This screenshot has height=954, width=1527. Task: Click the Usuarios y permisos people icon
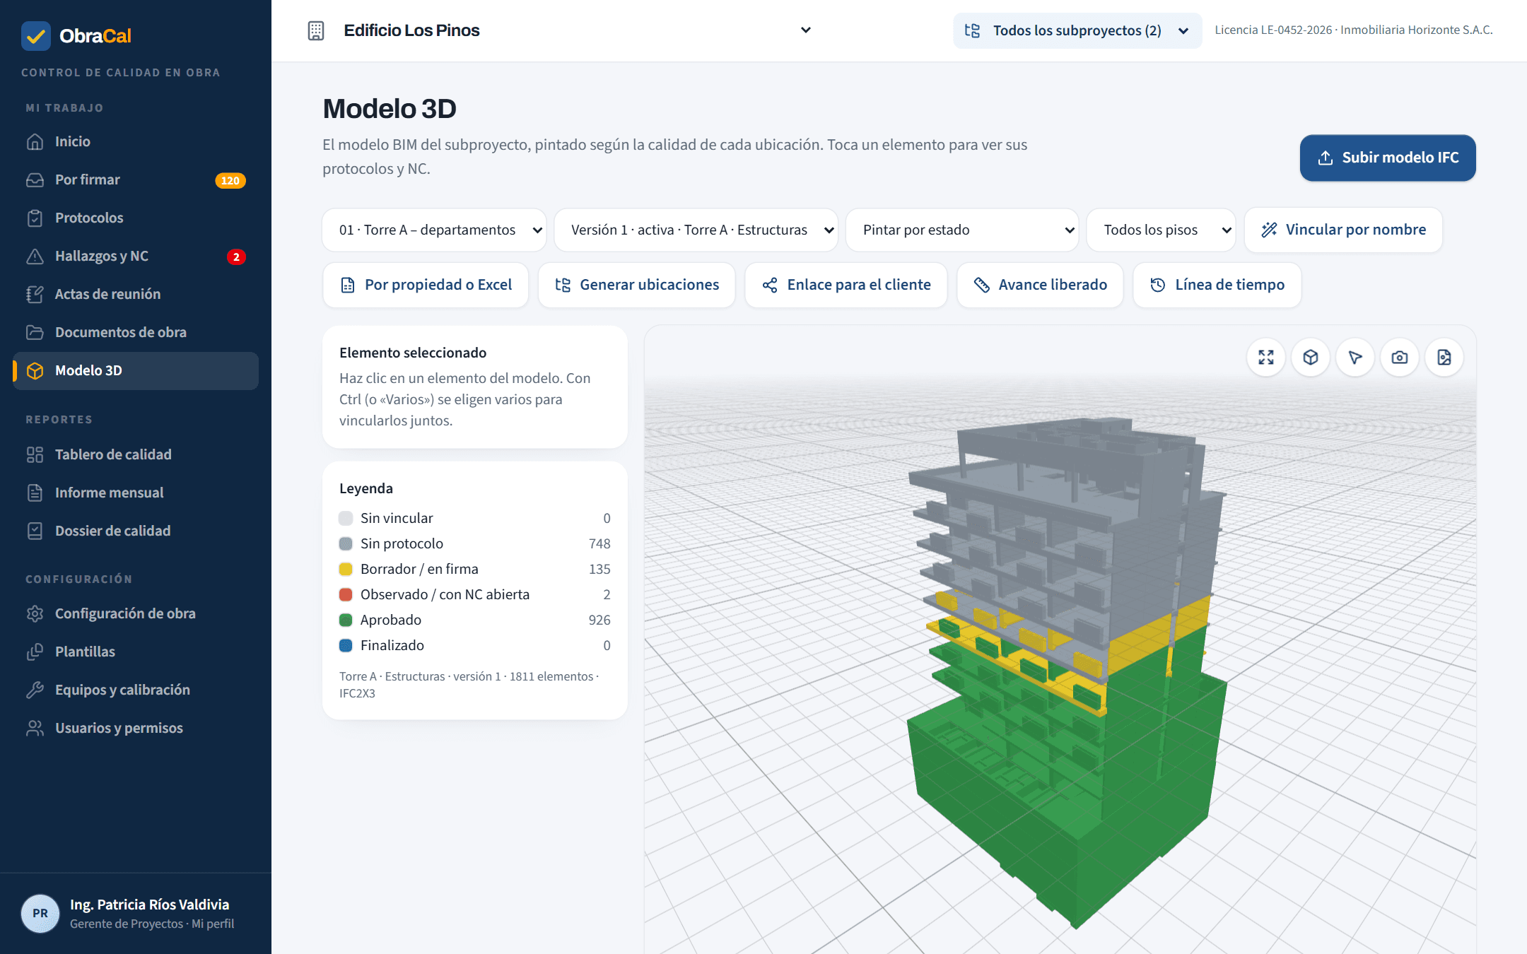35,728
